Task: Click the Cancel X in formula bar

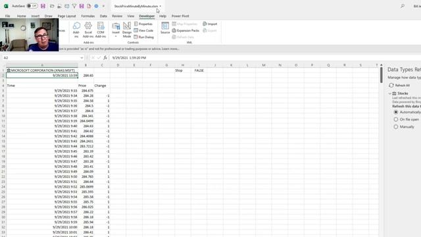Action: 93,58
